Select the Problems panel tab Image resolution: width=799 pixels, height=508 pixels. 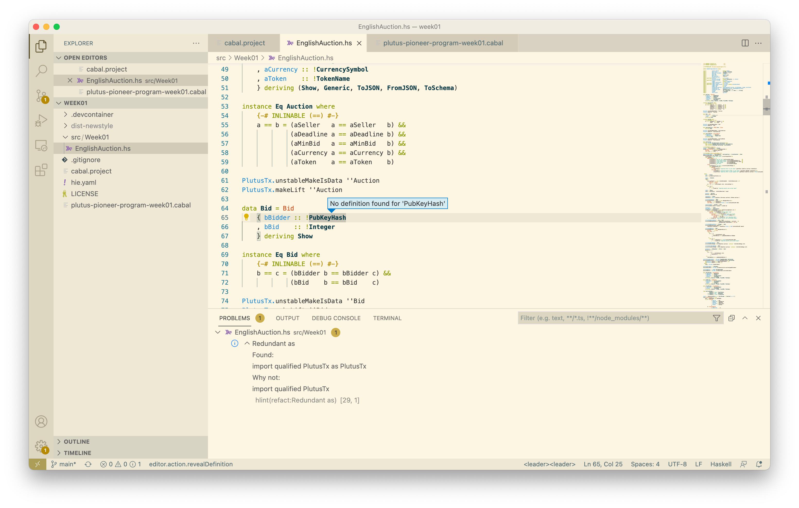pos(235,318)
